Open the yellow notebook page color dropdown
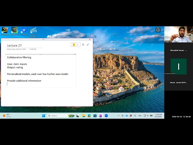Image resolution: width=193 pixels, height=145 pixels. (x=75, y=45)
